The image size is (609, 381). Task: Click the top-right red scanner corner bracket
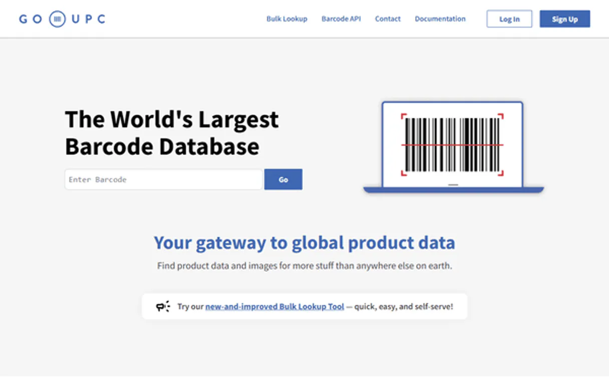click(500, 116)
